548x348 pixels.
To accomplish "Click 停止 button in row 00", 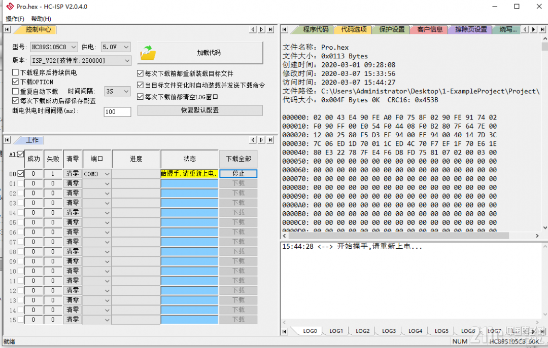I will 238,173.
